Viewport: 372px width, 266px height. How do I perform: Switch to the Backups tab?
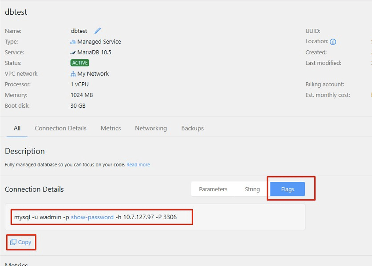(x=192, y=128)
